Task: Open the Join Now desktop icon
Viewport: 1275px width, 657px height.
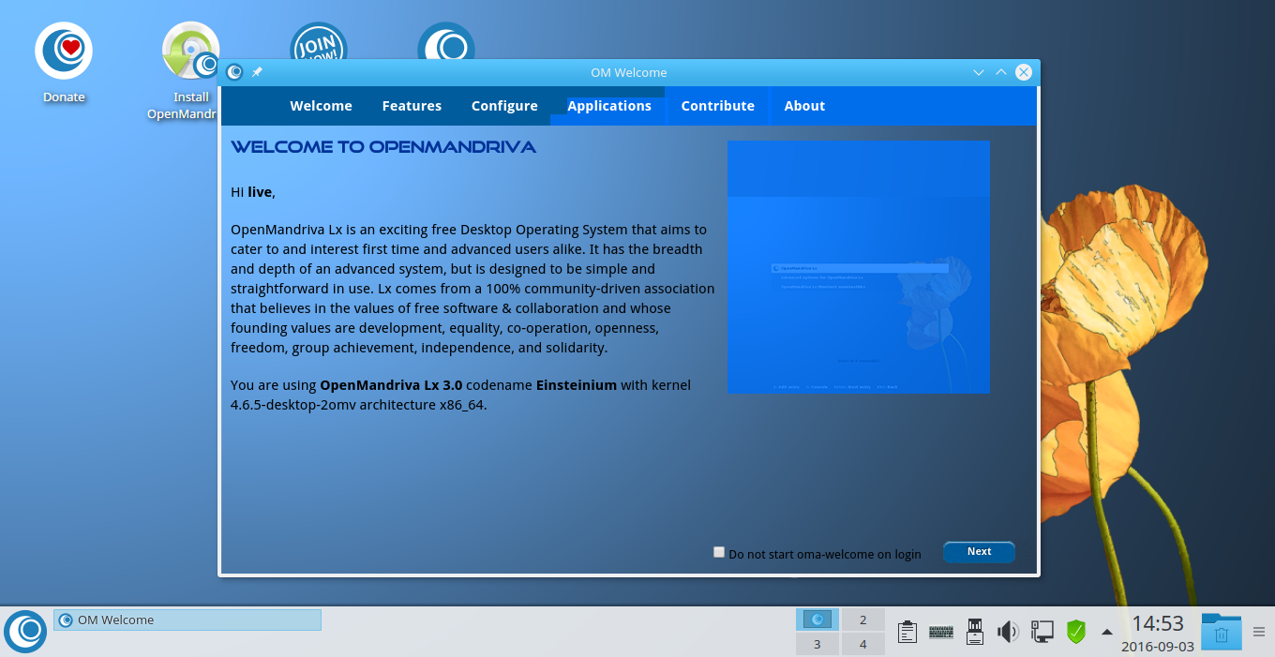Action: point(319,41)
